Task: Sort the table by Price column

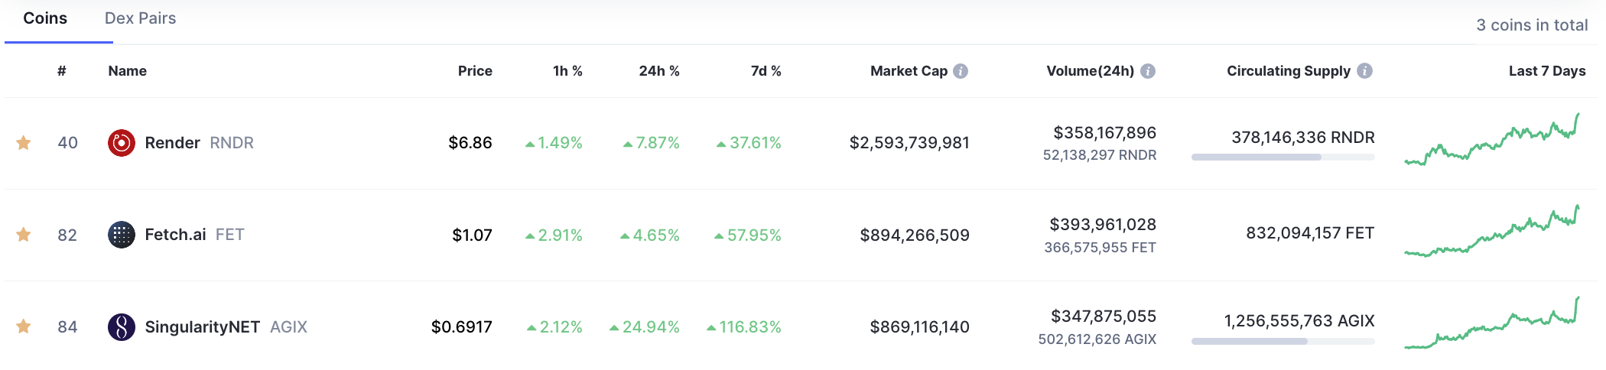Action: click(475, 71)
